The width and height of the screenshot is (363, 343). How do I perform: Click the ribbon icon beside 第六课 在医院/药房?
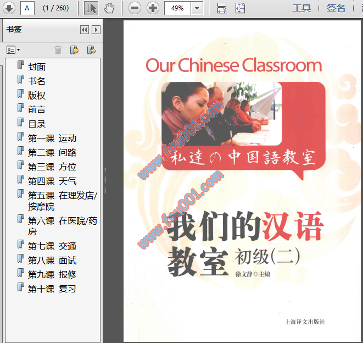[x=21, y=219]
